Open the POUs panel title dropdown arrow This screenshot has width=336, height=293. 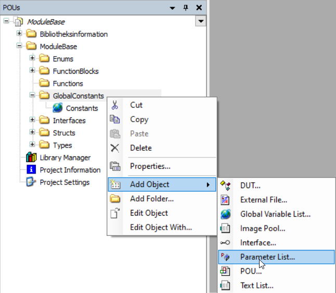point(173,7)
